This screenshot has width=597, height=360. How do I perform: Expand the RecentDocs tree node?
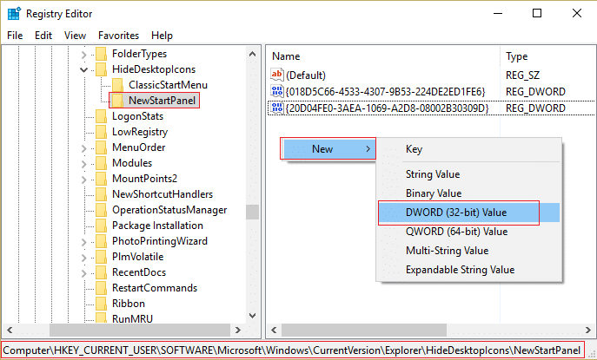[84, 273]
